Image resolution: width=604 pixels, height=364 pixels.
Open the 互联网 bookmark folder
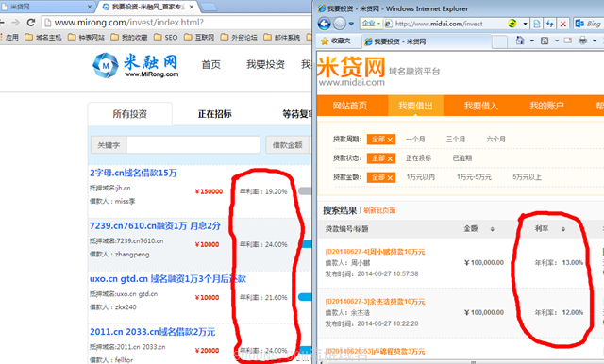[199, 37]
